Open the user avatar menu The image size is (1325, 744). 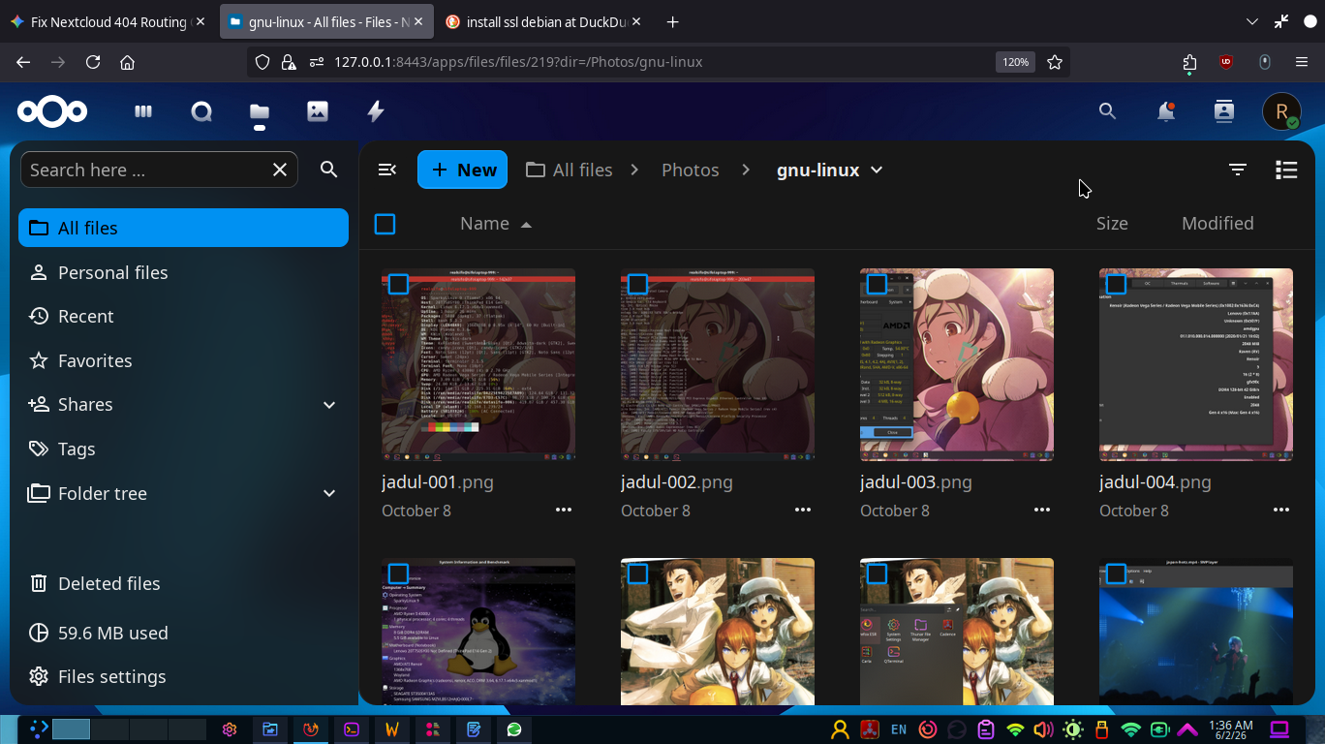pyautogui.click(x=1281, y=112)
